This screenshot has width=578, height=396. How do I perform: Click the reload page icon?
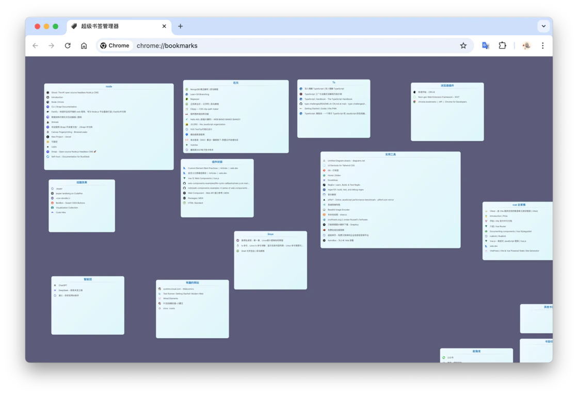click(68, 45)
